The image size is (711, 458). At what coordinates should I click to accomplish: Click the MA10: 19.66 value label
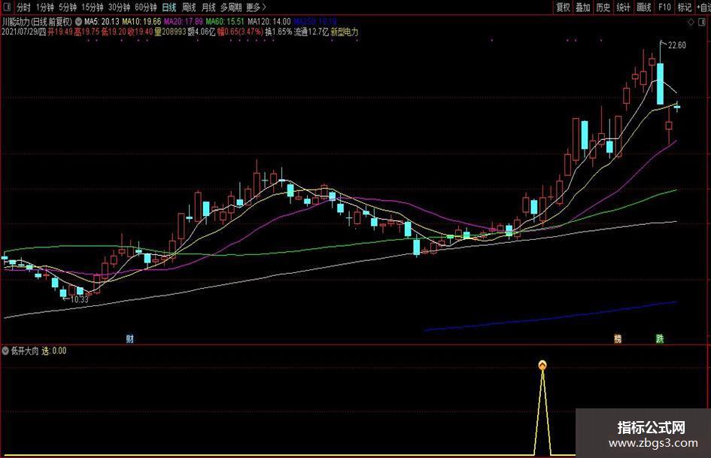(x=141, y=21)
